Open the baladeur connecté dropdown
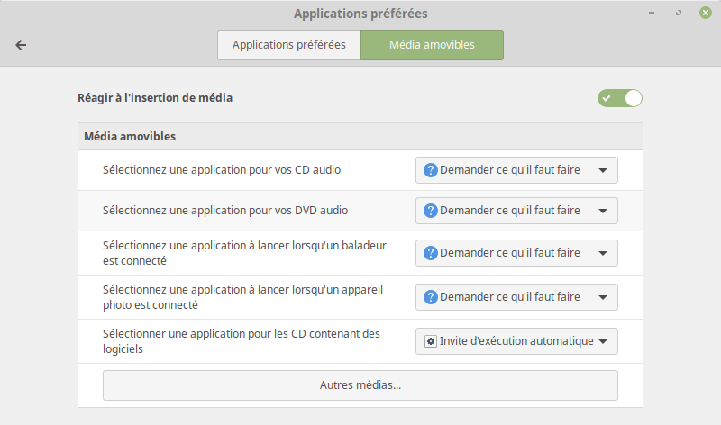 coord(516,253)
